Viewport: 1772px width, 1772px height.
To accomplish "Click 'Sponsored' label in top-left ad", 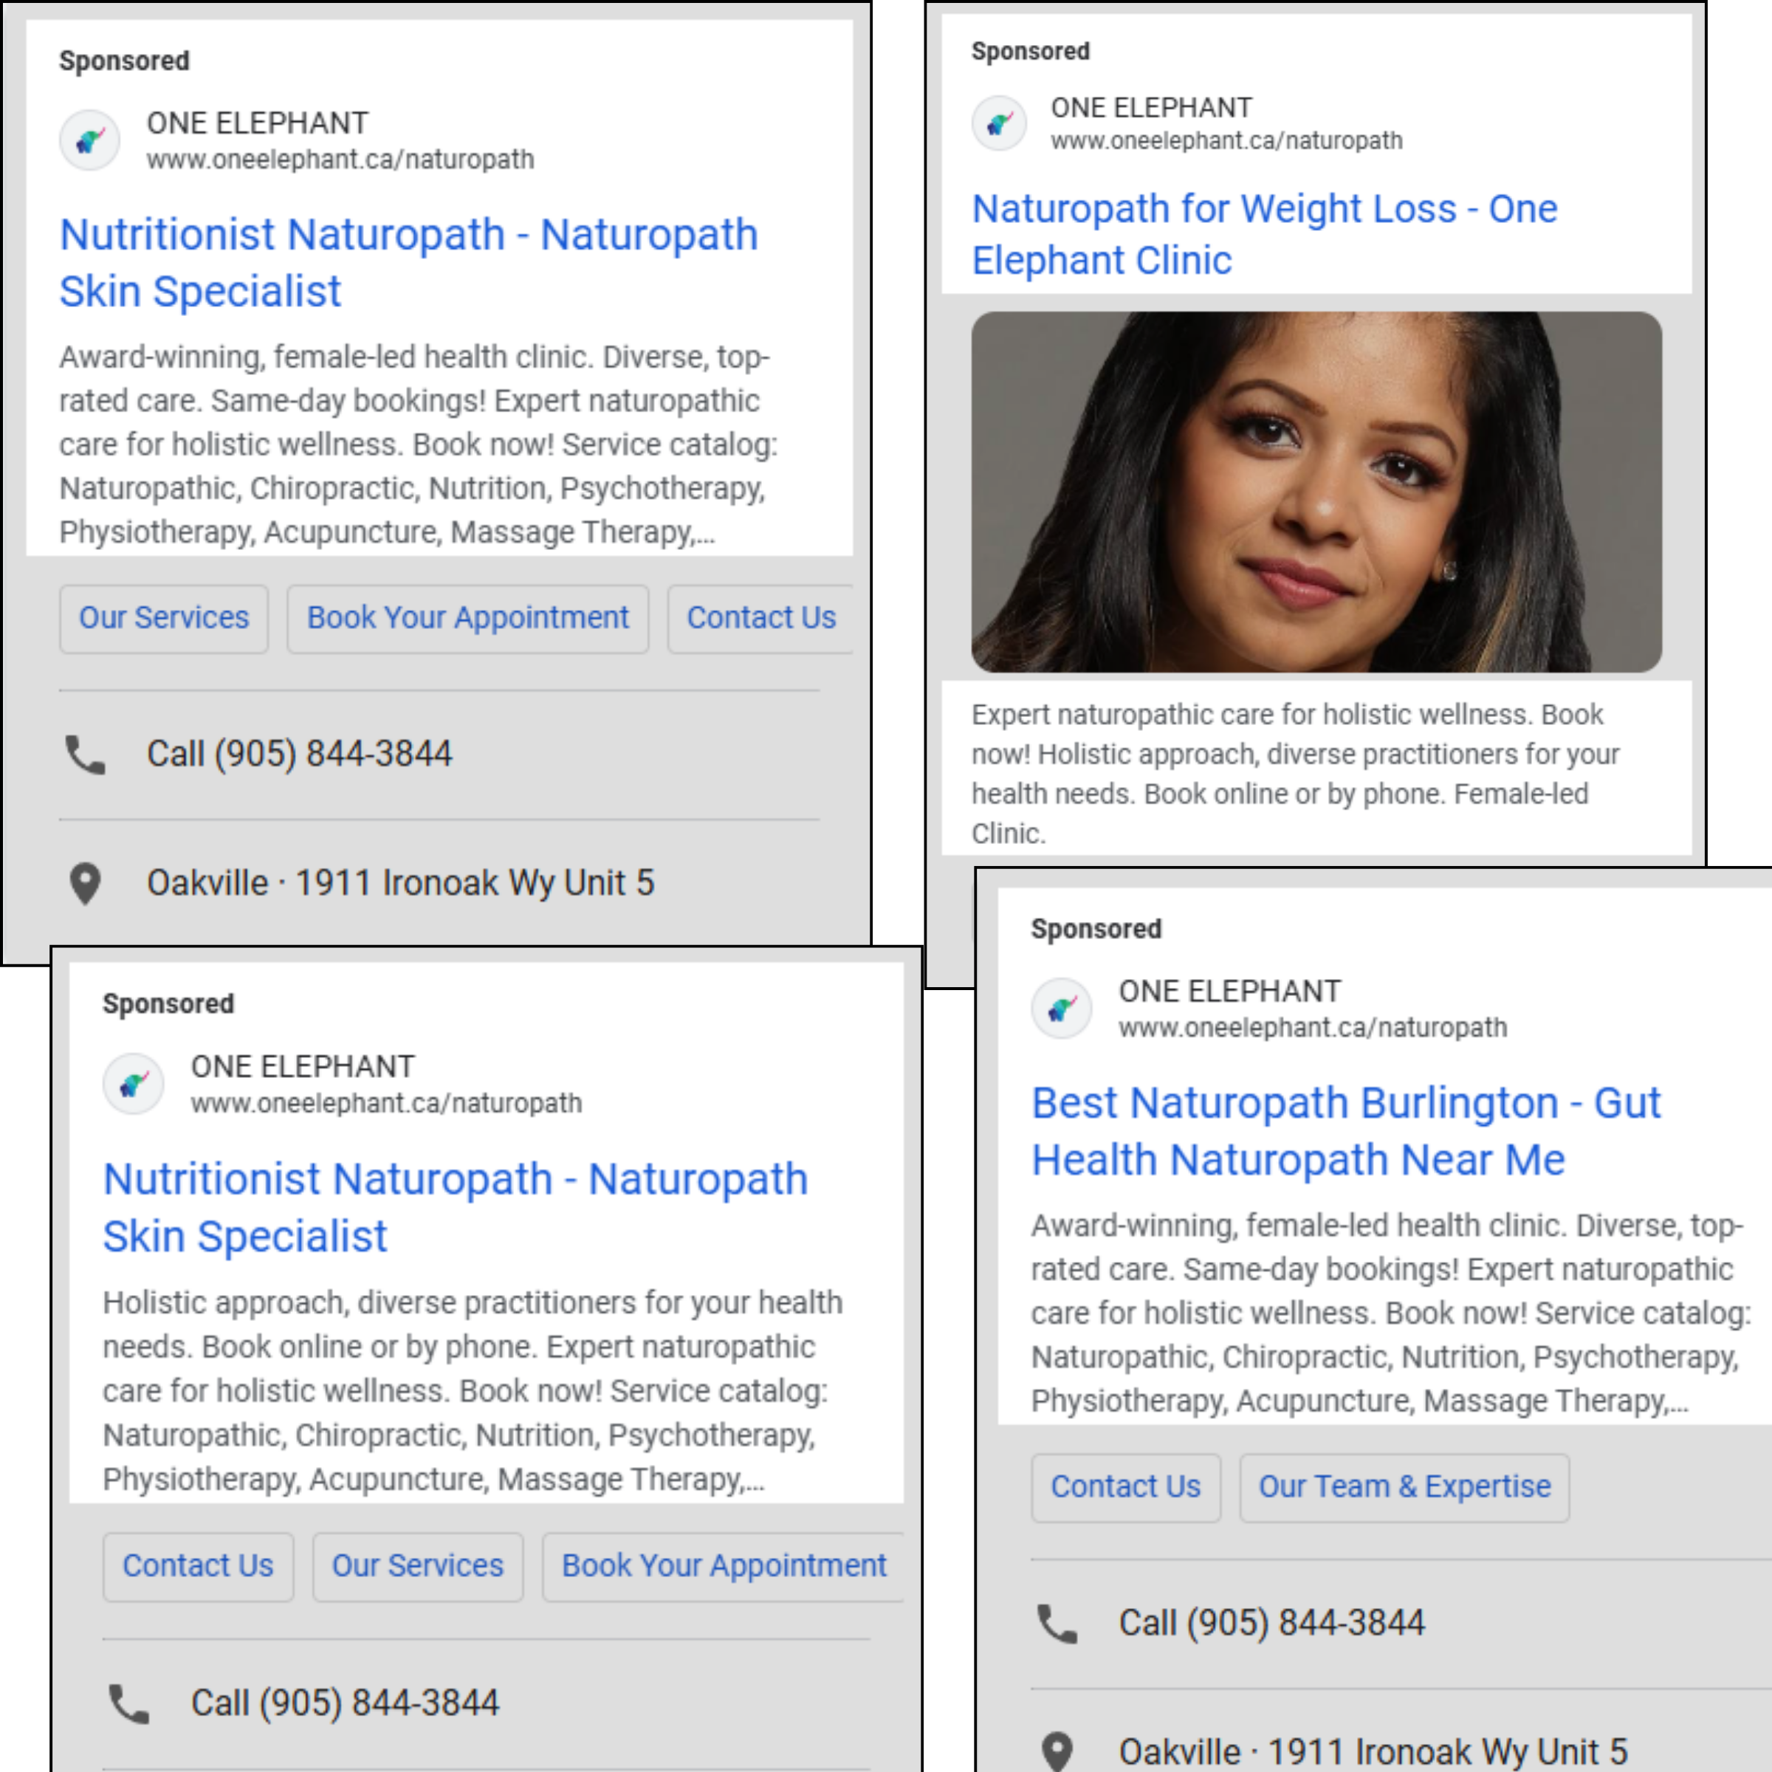I will [x=125, y=61].
